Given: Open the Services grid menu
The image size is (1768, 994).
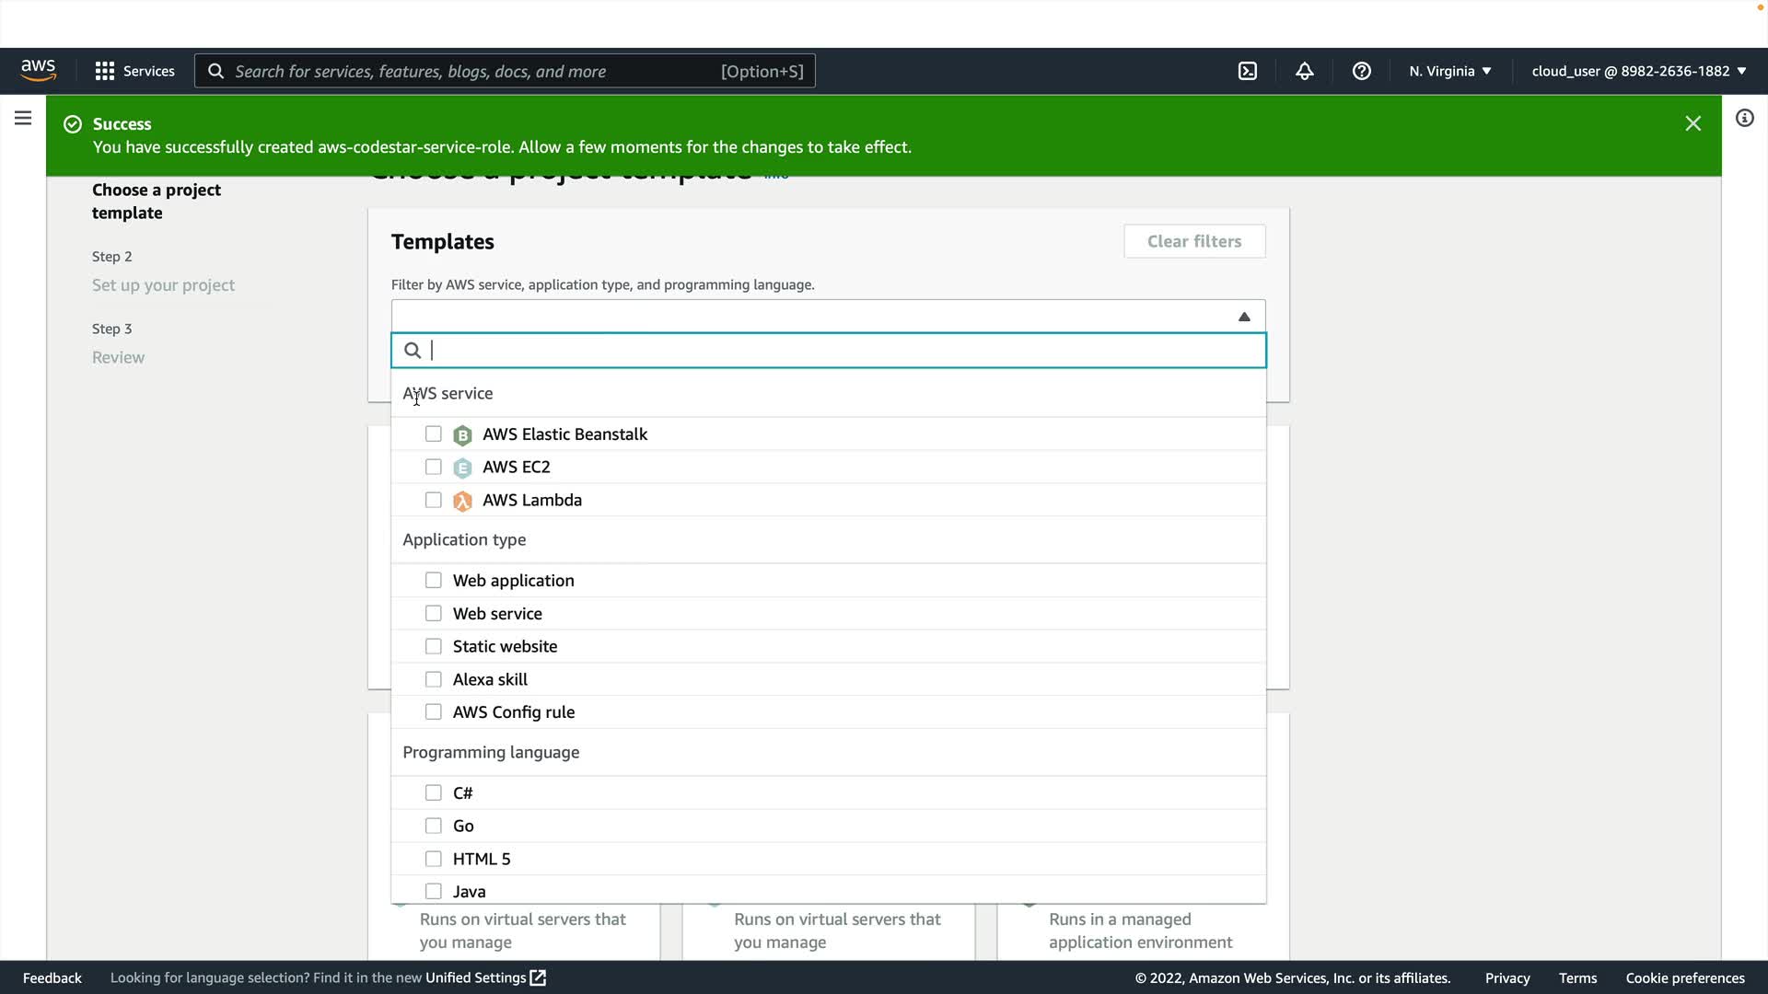Looking at the screenshot, I should click(134, 71).
